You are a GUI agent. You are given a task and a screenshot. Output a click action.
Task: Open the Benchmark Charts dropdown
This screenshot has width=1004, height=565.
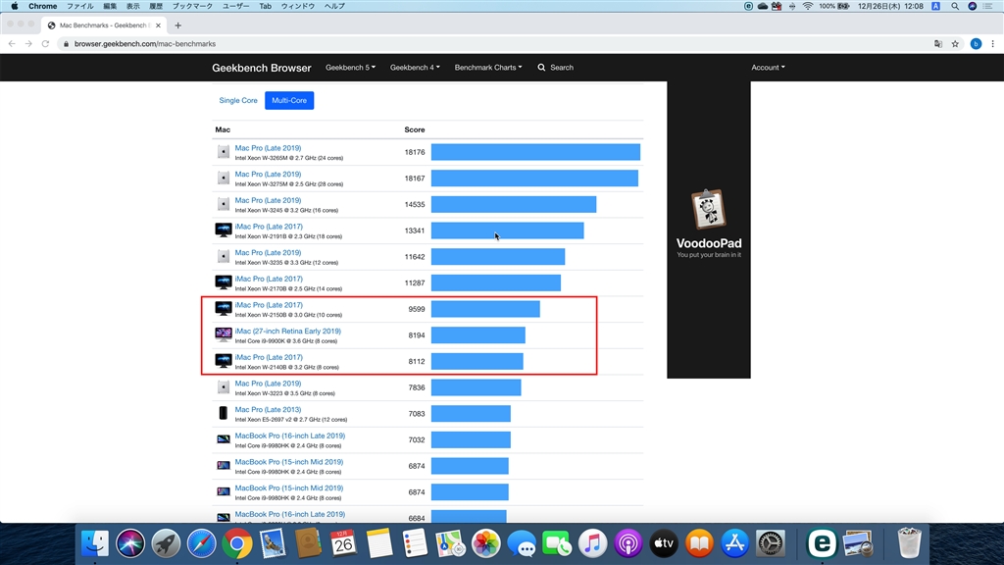[x=488, y=68]
